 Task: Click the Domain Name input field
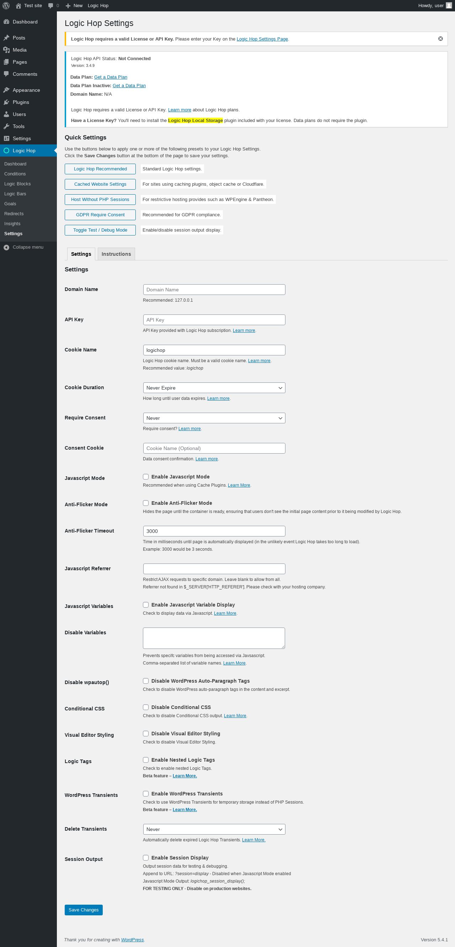pyautogui.click(x=214, y=290)
